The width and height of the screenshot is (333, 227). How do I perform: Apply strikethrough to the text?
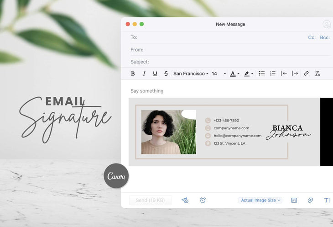click(166, 74)
